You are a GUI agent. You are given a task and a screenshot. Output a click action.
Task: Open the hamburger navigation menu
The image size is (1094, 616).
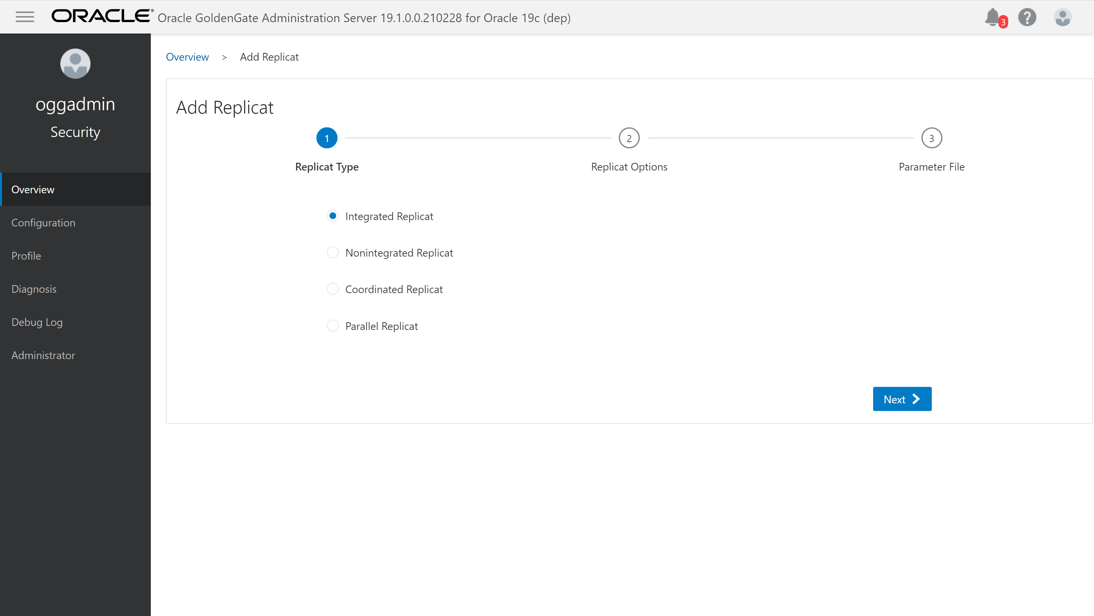pyautogui.click(x=24, y=17)
